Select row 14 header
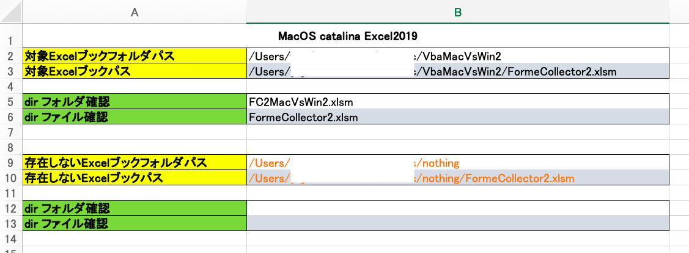689x253 pixels. pyautogui.click(x=11, y=238)
